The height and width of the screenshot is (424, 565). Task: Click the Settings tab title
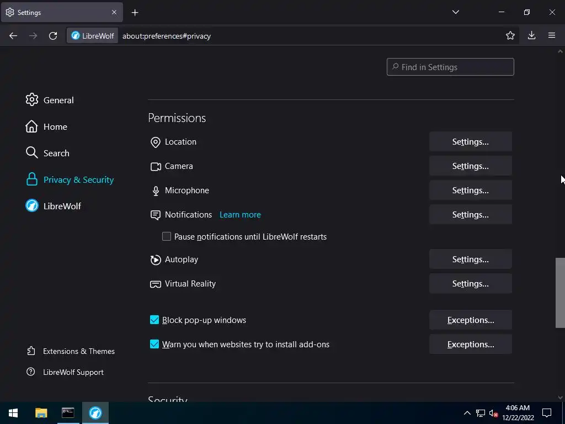(x=29, y=12)
